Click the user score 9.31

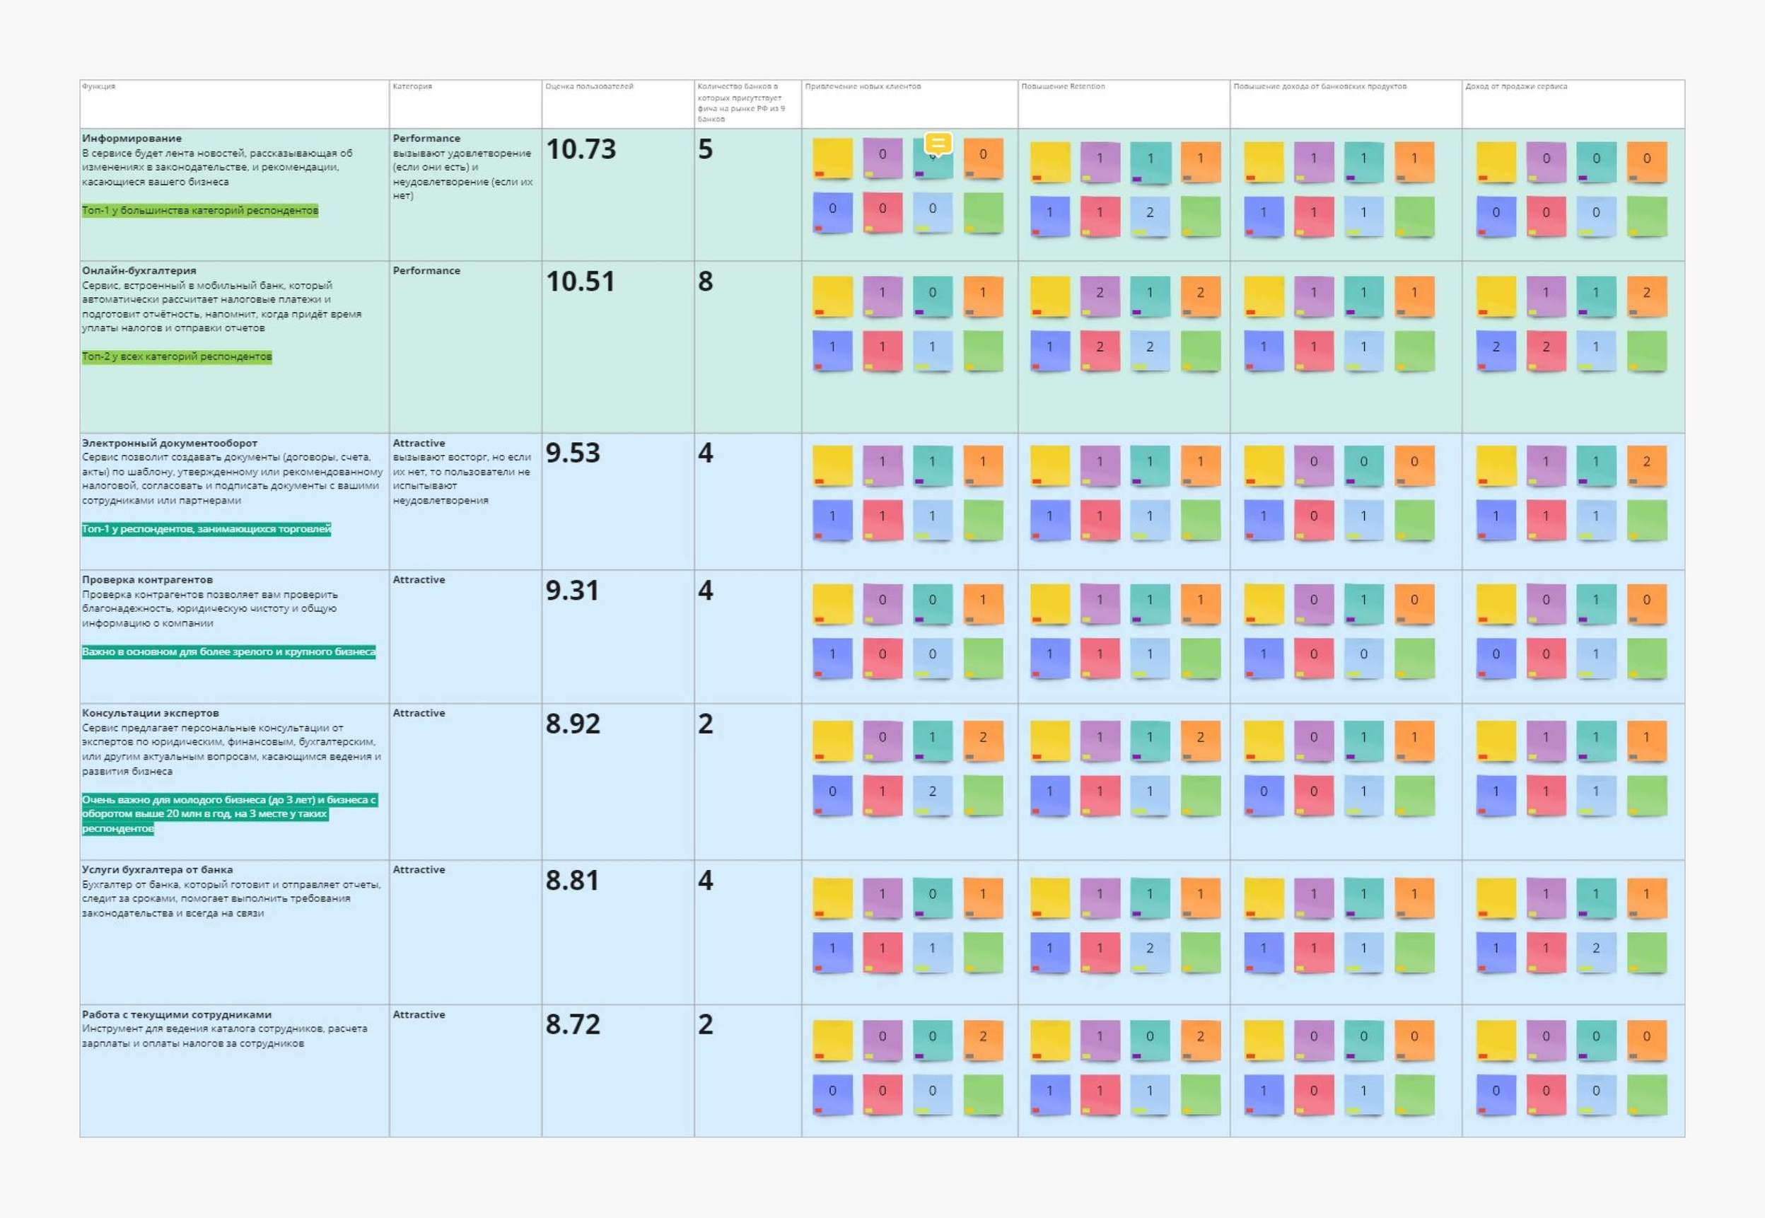[572, 590]
